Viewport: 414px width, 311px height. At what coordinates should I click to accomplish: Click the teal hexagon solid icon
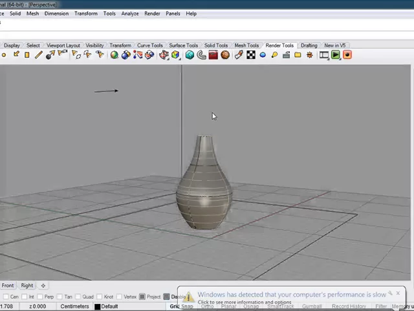(190, 54)
